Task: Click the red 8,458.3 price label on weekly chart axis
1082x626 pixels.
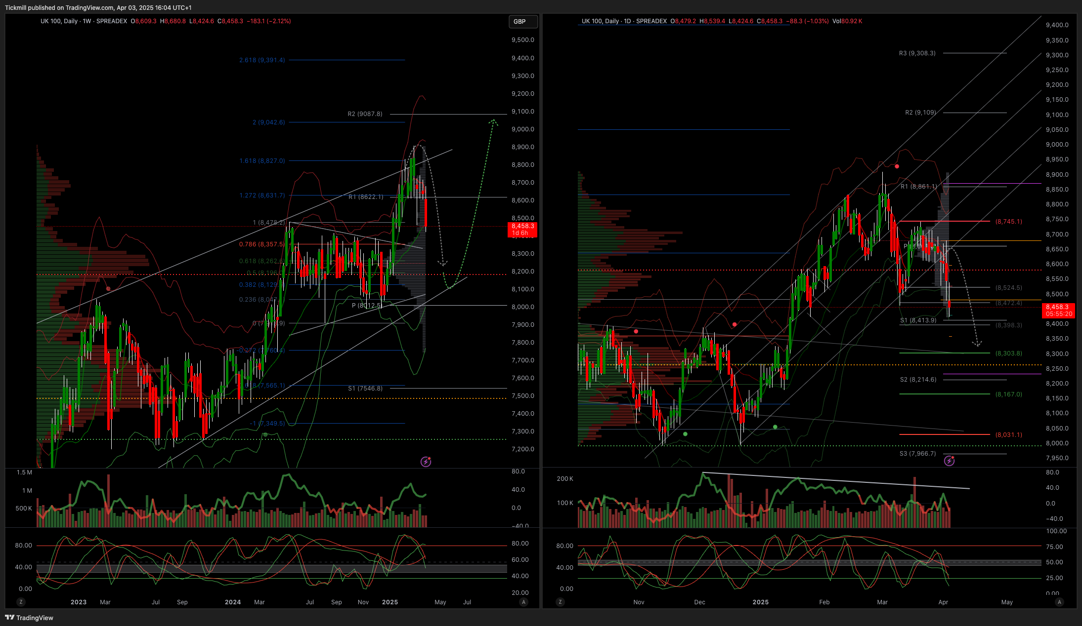Action: click(522, 230)
